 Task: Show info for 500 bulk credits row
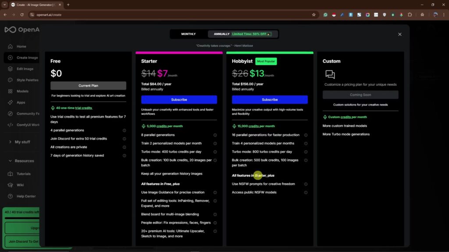306,160
